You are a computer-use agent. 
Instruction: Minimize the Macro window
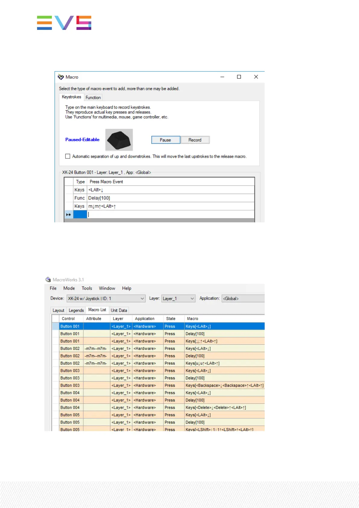coord(222,77)
